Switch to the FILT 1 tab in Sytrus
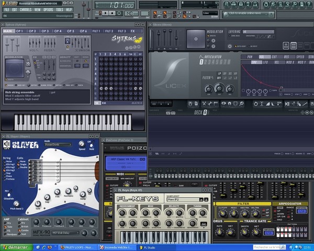Image resolution: width=314 pixels, height=251 pixels. pyautogui.click(x=96, y=31)
